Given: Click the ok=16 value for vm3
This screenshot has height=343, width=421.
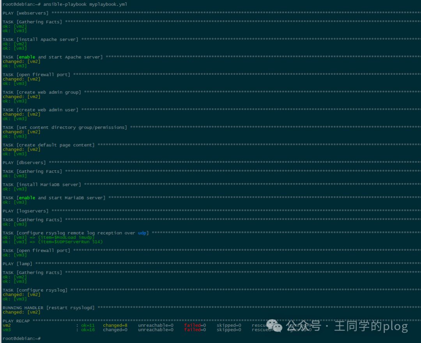Looking at the screenshot, I should 88,330.
